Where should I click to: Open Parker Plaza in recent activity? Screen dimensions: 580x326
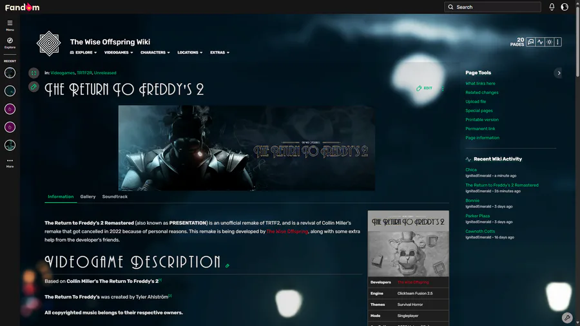tap(478, 216)
